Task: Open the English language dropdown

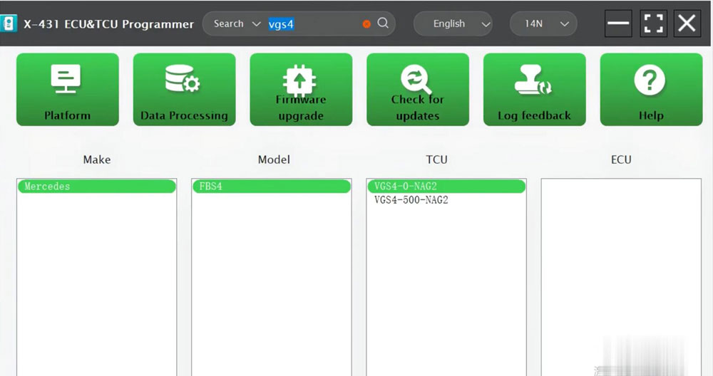Action: (x=453, y=23)
